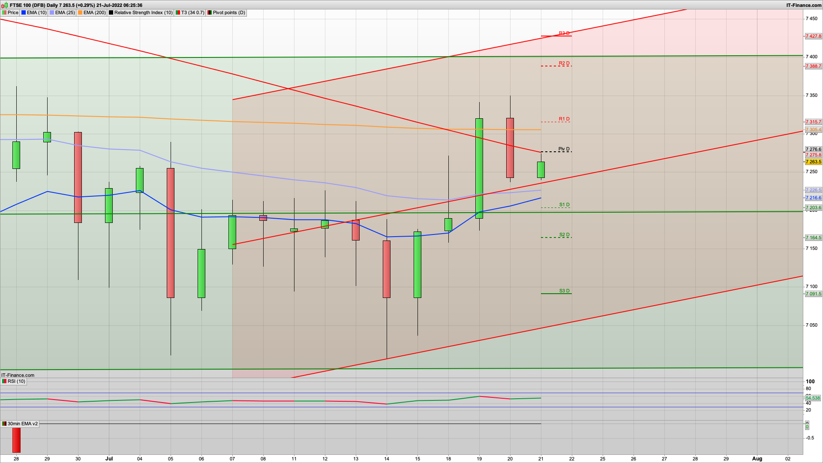
Task: Click the 30min EMA v2 panel label
Action: [x=20, y=424]
